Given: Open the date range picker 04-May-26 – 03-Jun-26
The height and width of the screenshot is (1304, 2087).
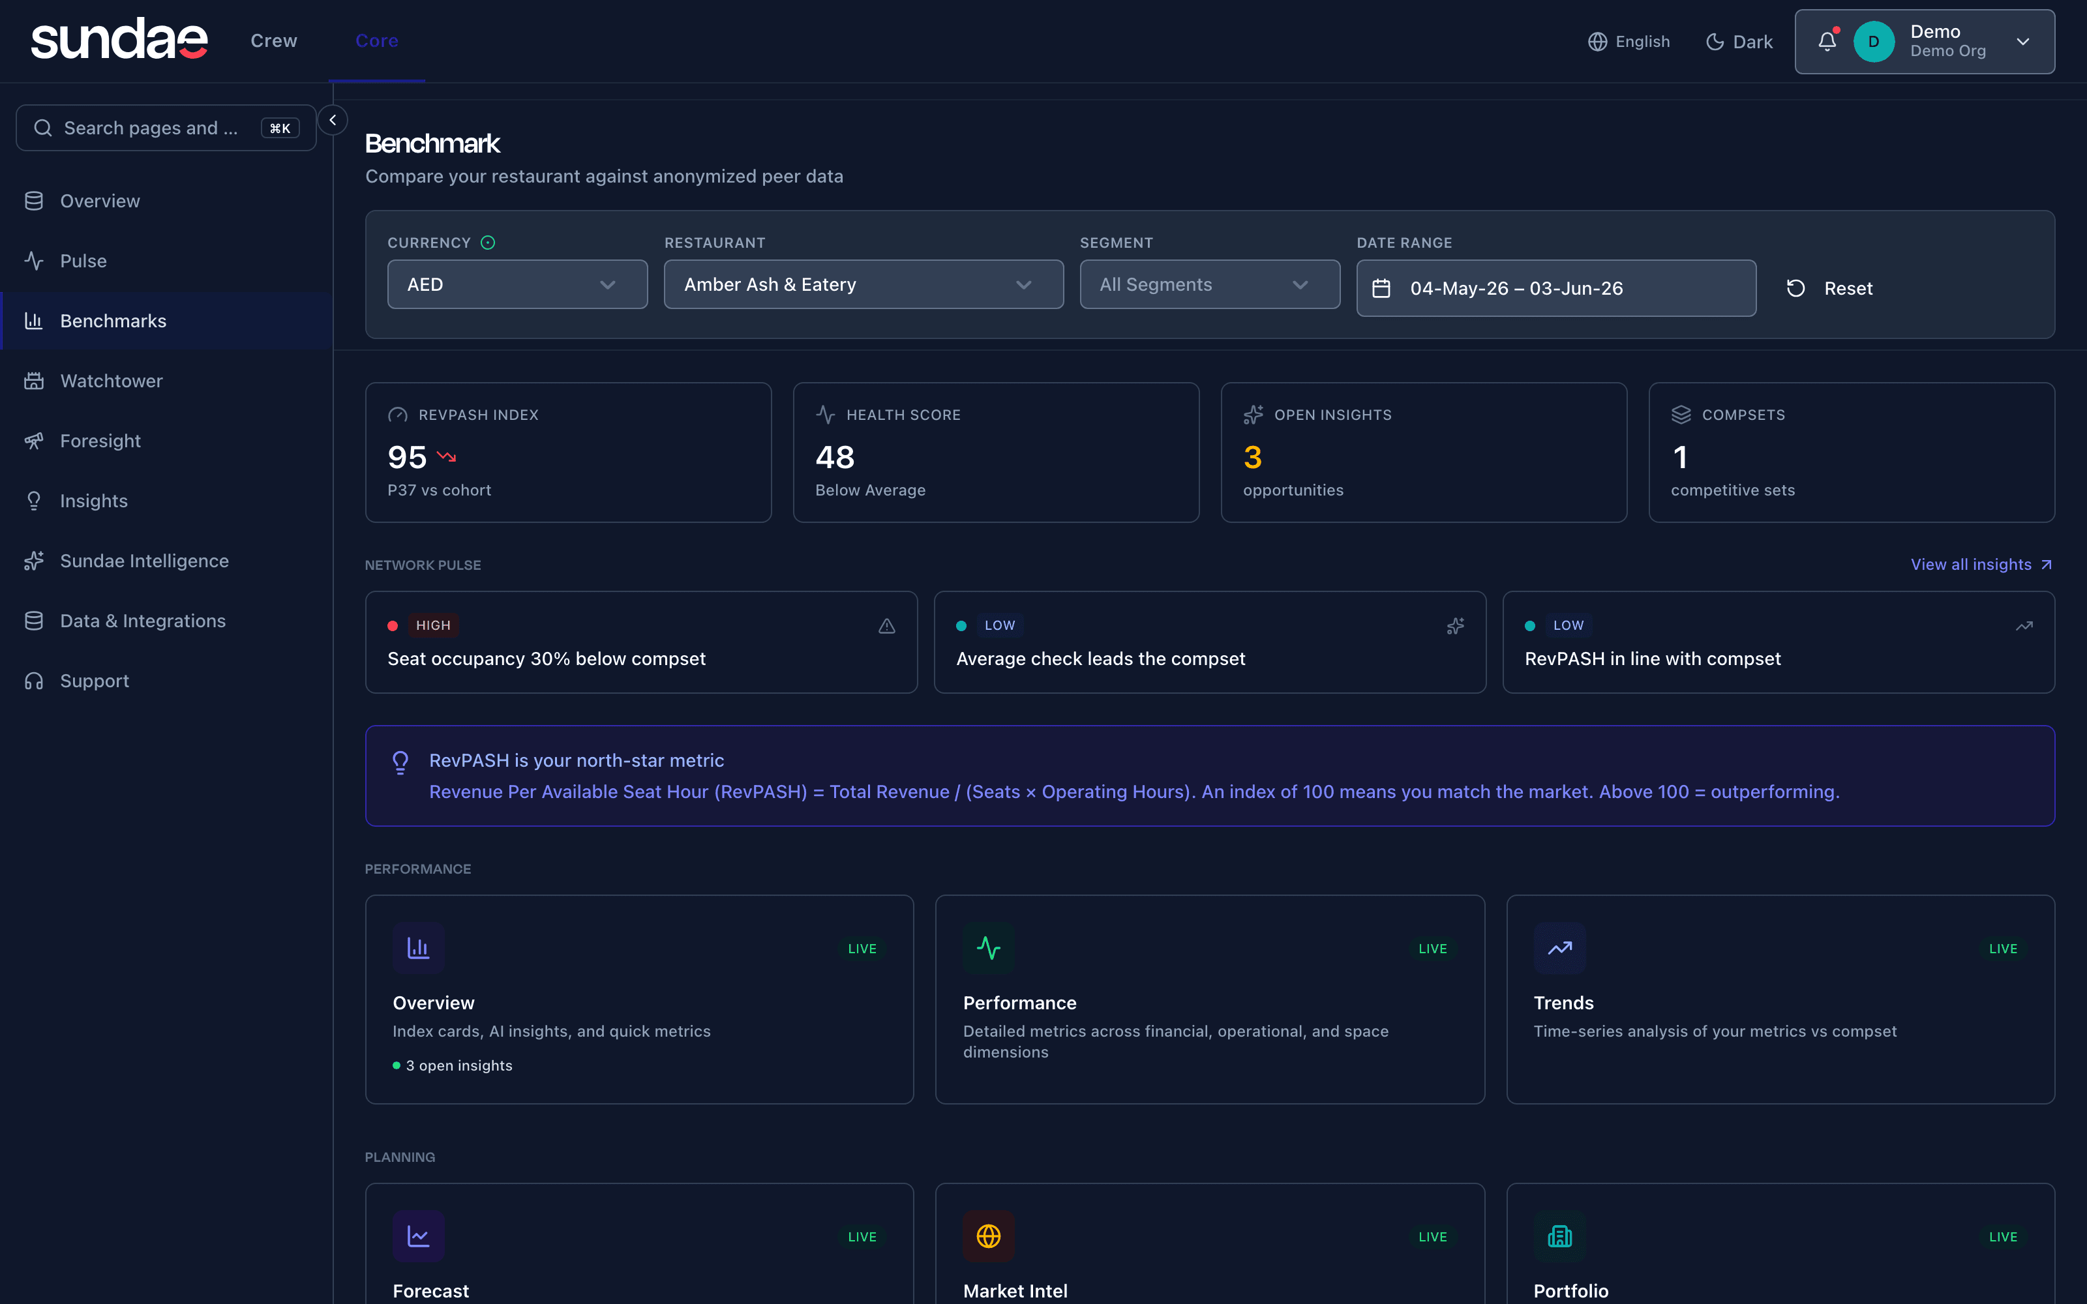Looking at the screenshot, I should [1555, 288].
